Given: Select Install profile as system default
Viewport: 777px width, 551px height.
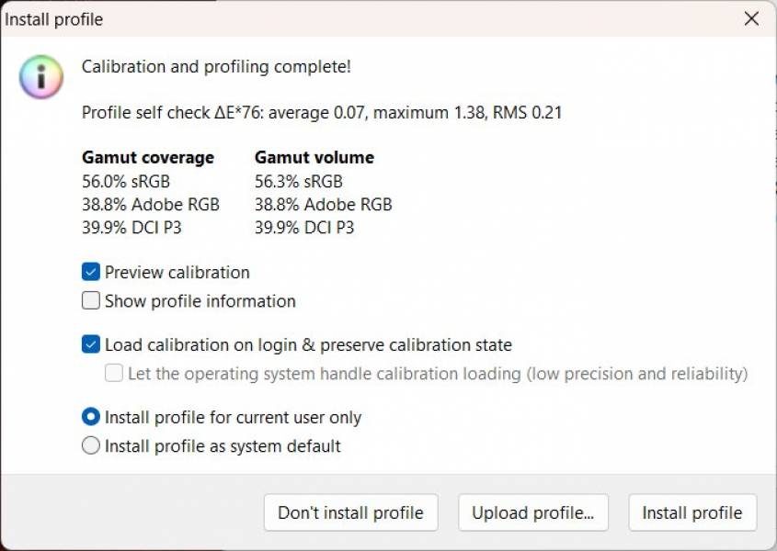Looking at the screenshot, I should (90, 445).
